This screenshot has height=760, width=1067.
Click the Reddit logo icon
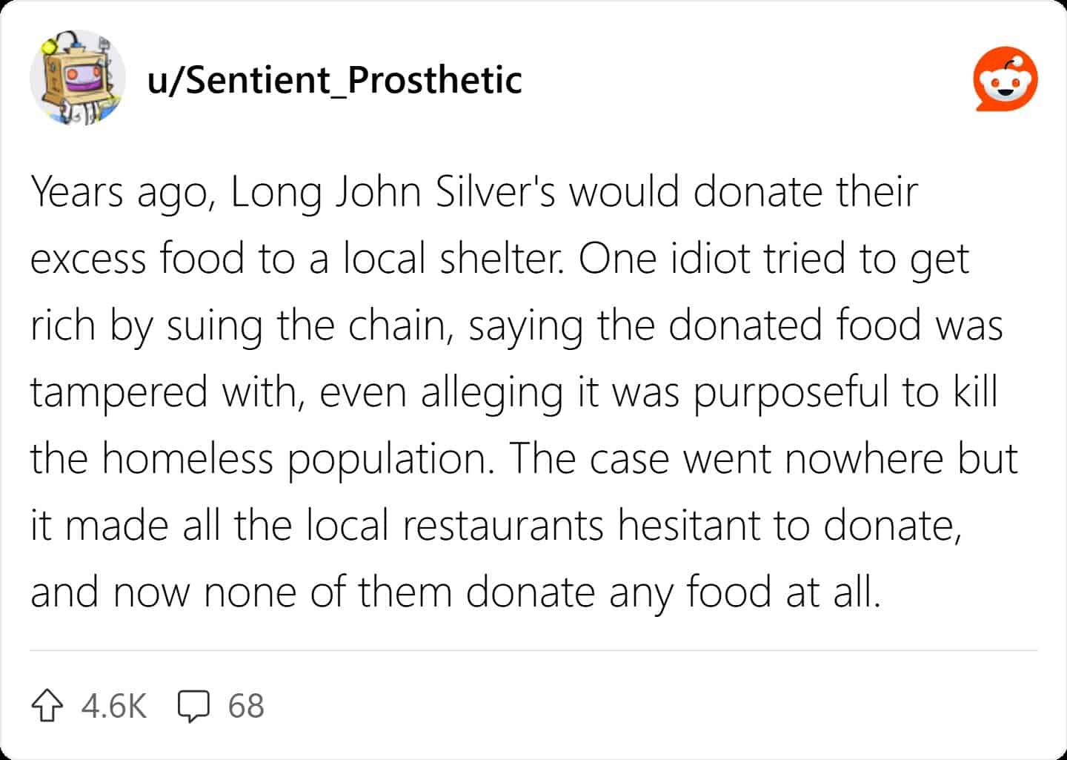(x=1005, y=80)
